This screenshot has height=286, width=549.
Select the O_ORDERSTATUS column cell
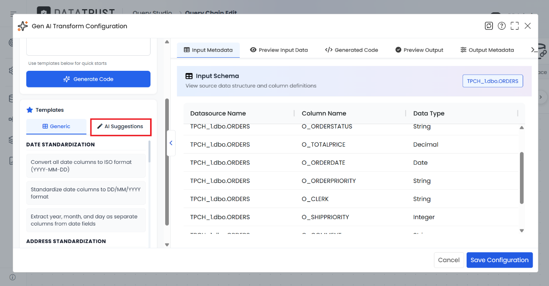point(327,126)
